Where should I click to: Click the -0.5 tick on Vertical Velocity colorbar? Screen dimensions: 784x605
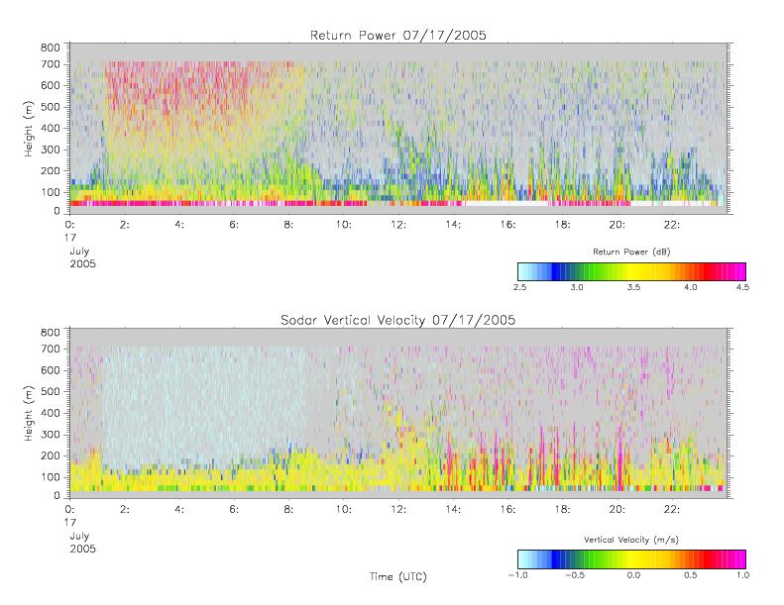[x=575, y=575]
